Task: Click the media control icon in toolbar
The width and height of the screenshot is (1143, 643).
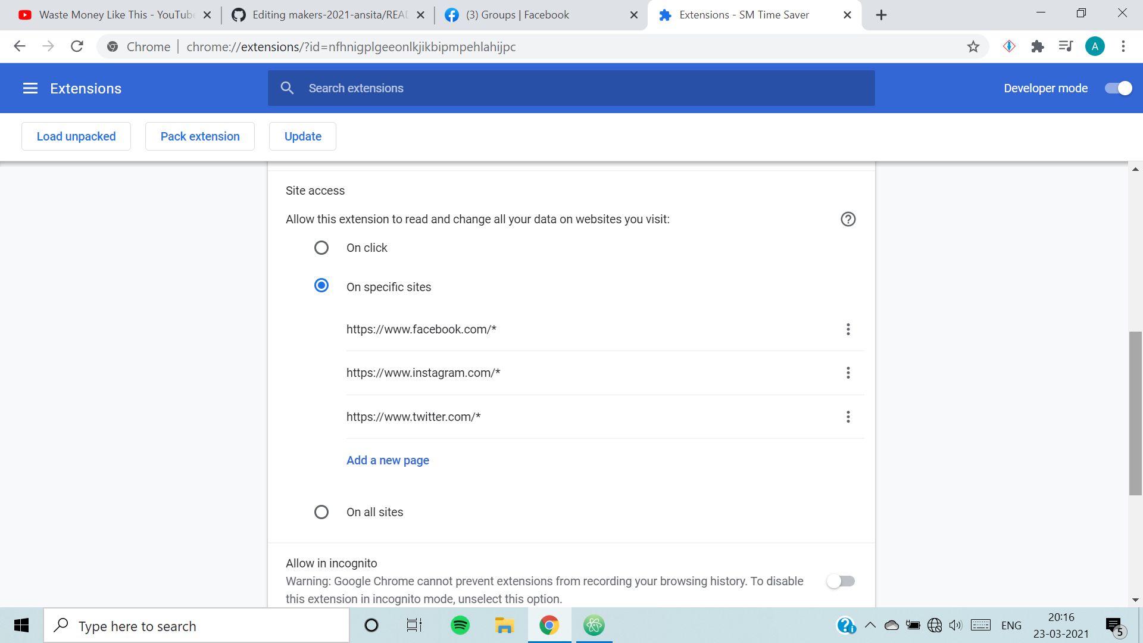Action: (x=1066, y=46)
